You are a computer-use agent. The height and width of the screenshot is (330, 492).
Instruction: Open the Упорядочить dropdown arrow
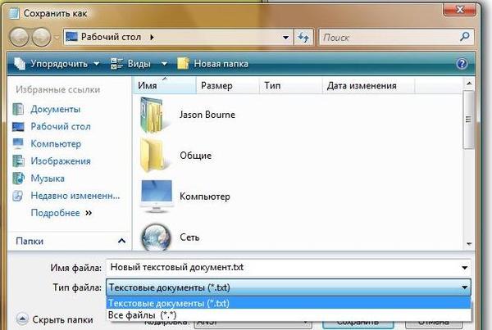pyautogui.click(x=97, y=64)
